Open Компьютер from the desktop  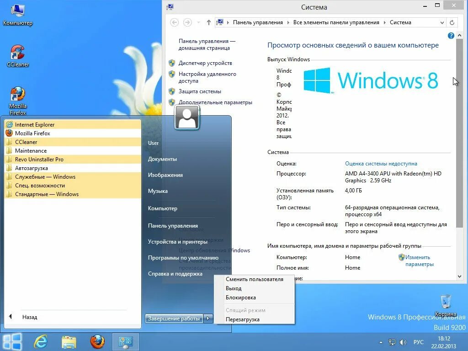(x=17, y=10)
